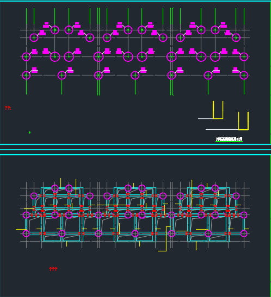Pick the small green point marker under the "??:" text
The image size is (271, 297).
(x=29, y=132)
